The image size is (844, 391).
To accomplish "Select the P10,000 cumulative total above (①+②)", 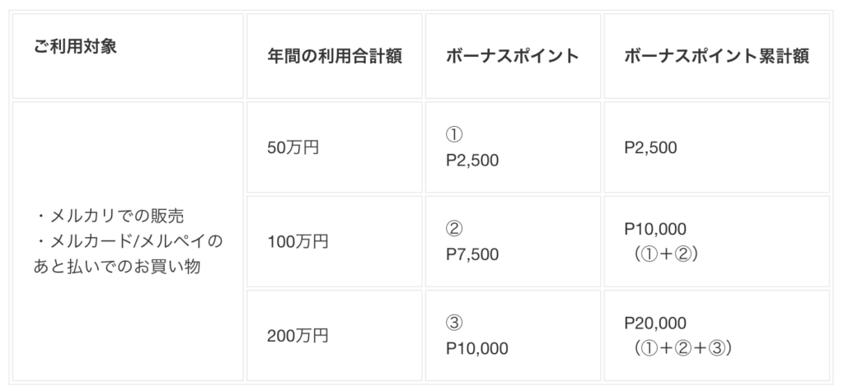I will pos(656,229).
